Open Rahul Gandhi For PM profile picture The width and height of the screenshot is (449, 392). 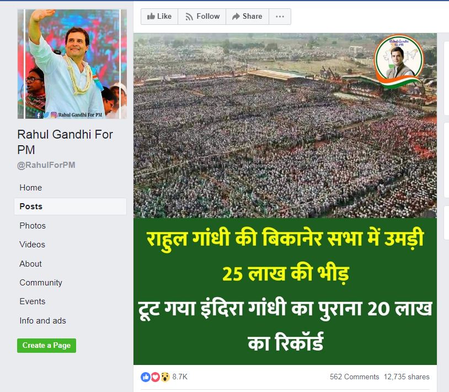tap(72, 64)
